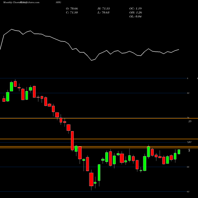Click the lowest red candlestick near 63 level
Screen dimensions: 198x198
(91, 179)
